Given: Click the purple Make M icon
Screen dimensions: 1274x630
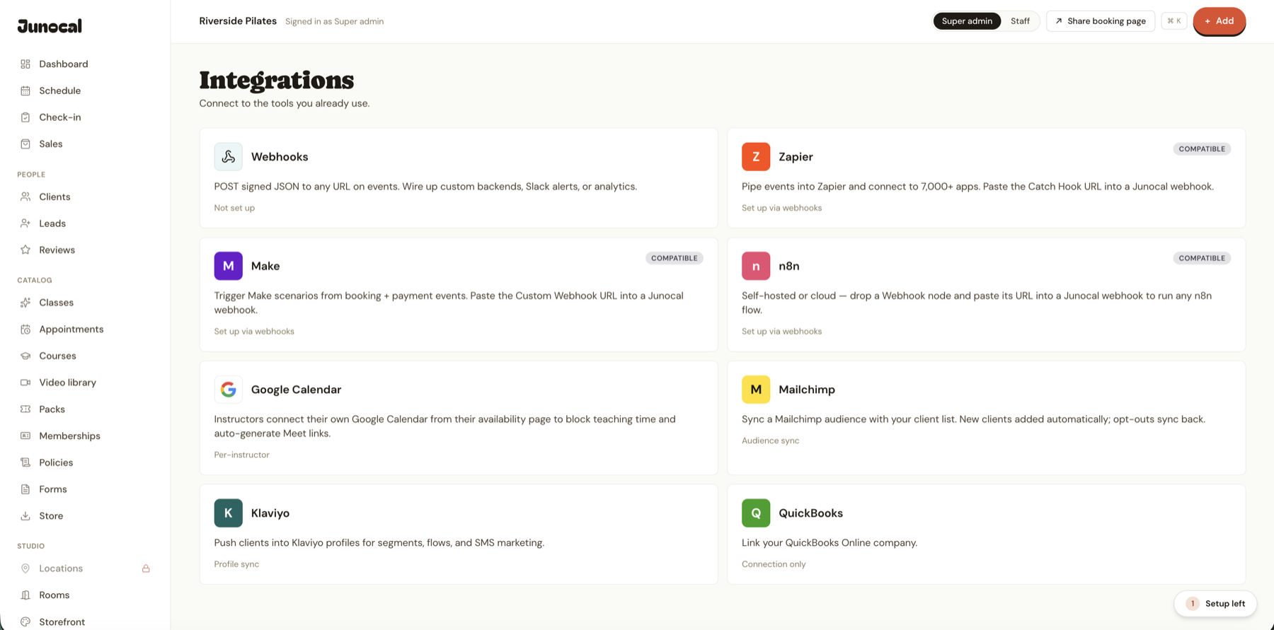Looking at the screenshot, I should [229, 266].
